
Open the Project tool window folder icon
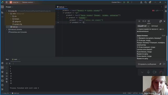pos(2,7)
